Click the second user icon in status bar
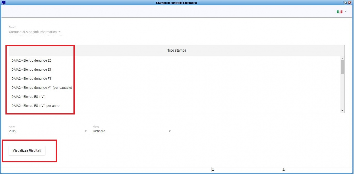The height and width of the screenshot is (174, 354). [x=284, y=170]
